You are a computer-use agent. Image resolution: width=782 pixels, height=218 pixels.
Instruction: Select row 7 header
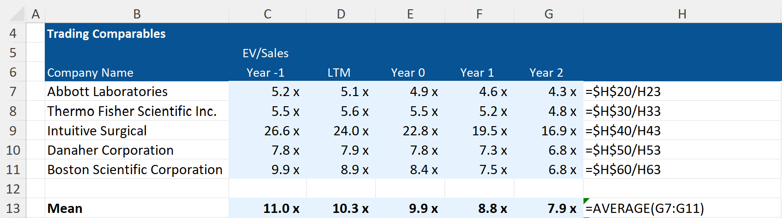pos(13,91)
